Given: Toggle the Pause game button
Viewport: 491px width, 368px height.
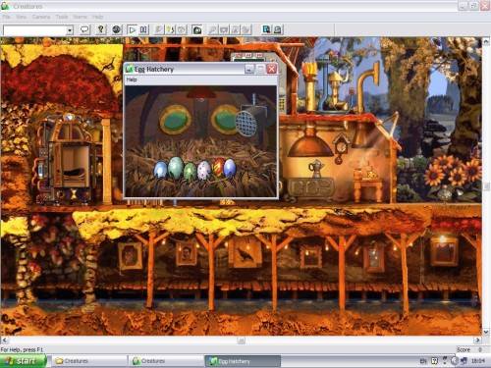Looking at the screenshot, I should (143, 29).
